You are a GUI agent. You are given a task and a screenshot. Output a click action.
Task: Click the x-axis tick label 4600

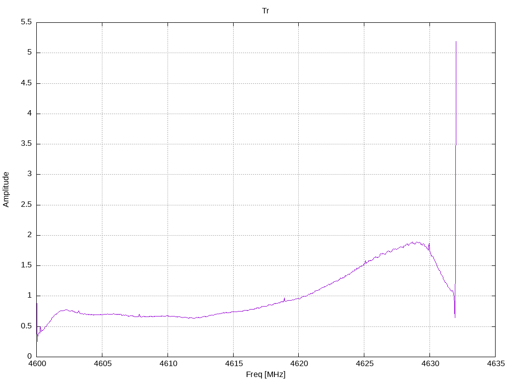[x=37, y=364]
